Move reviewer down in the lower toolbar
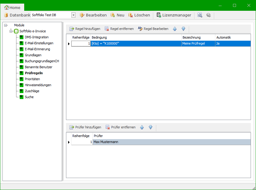Viewport: 256px width, 190px height. pyautogui.click(x=151, y=127)
